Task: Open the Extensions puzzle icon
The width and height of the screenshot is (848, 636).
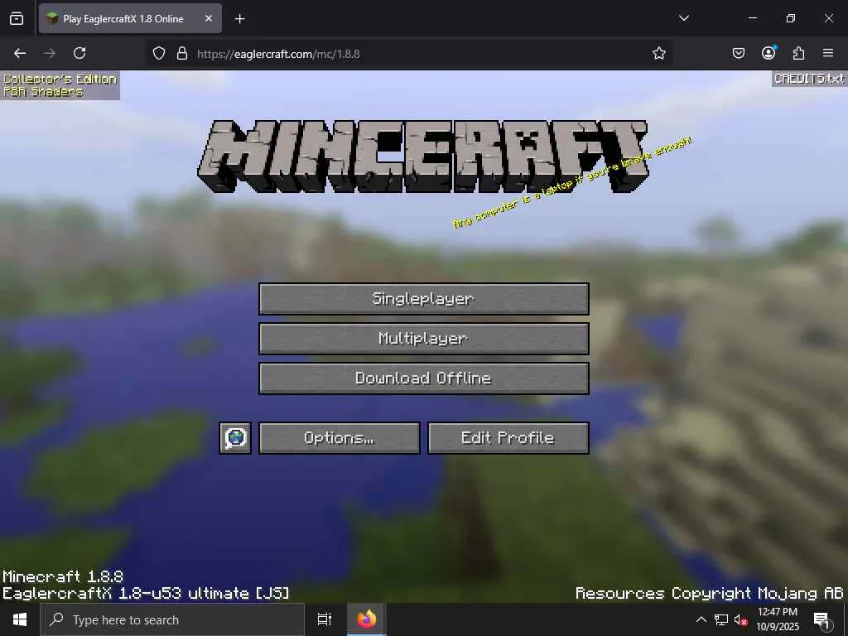Action: click(798, 53)
